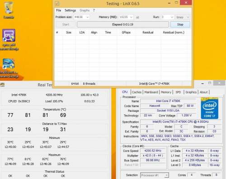
Task: Click the Intel Core i7 logo in CPU-Z
Action: click(210, 108)
